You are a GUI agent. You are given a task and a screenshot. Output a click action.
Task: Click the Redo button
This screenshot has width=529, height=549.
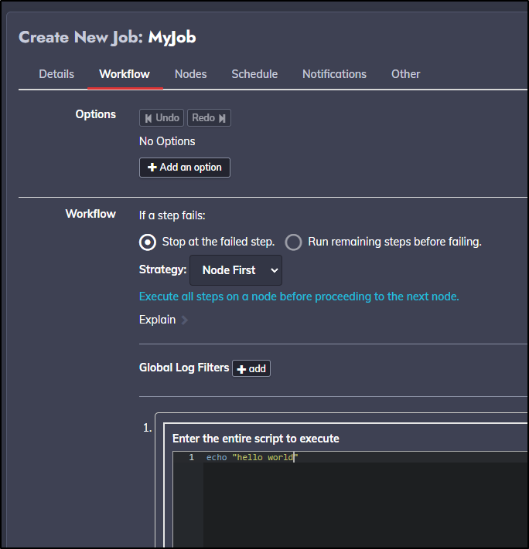pos(209,118)
